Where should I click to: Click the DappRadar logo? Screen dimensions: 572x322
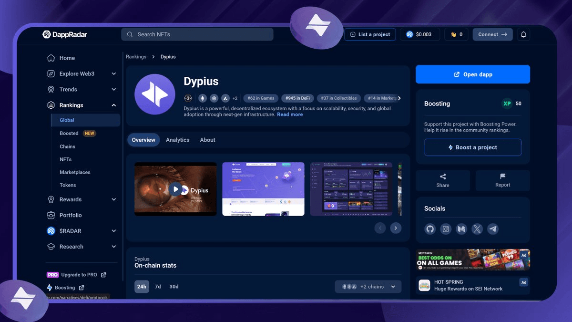(65, 34)
